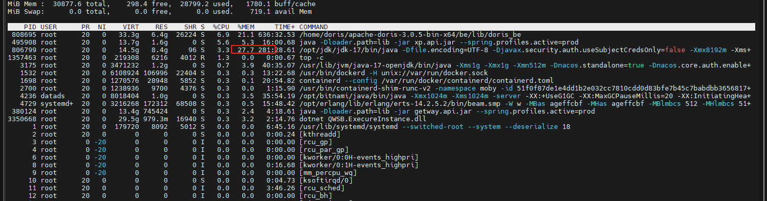This screenshot has height=201, width=767.
Task: Click the java-17-openjdk nacos command
Action: (x=525, y=65)
